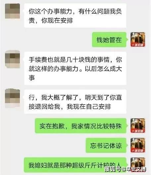Tap blurred avatar beside '行，我大概了解了' message

(x=13, y=98)
